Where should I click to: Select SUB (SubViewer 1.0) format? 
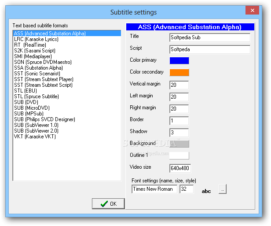click(67, 125)
